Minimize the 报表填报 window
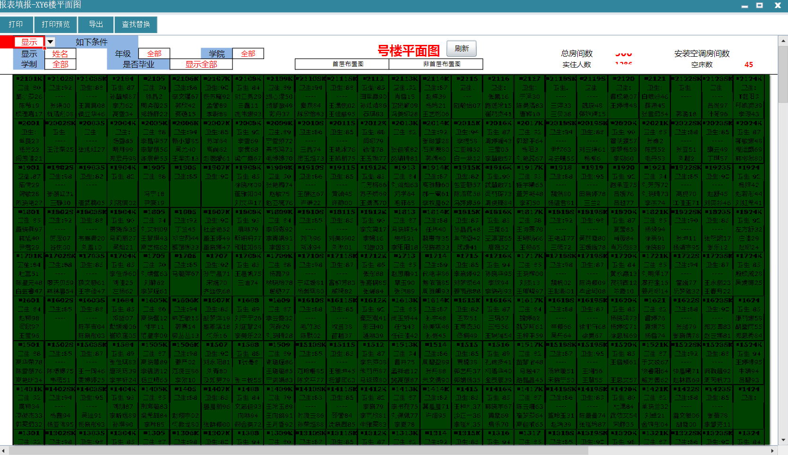 pyautogui.click(x=745, y=6)
